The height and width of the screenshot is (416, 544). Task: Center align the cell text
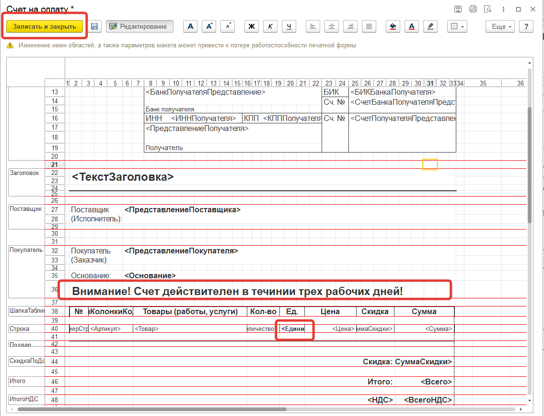pyautogui.click(x=332, y=26)
